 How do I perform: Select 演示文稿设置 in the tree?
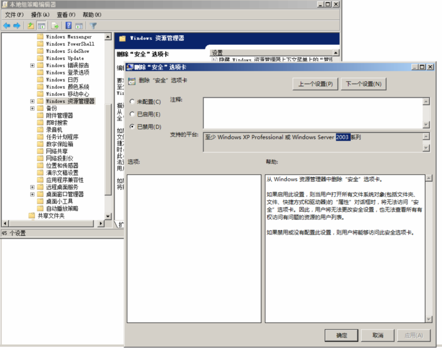point(62,172)
